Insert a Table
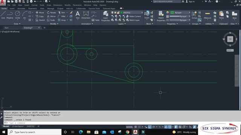Image resolution: width=241 pixels, height=135 pixels. (x=95, y=20)
